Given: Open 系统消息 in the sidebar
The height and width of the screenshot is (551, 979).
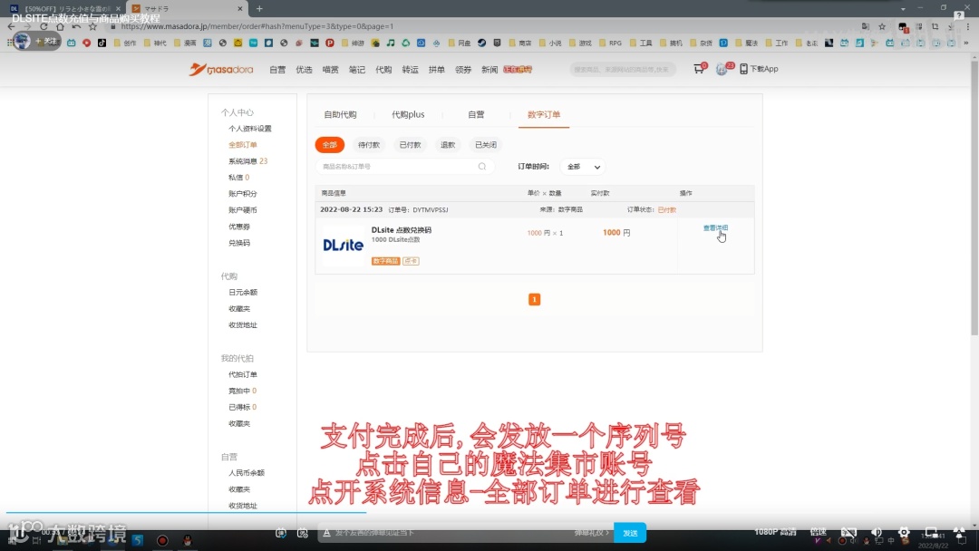Looking at the screenshot, I should [247, 161].
